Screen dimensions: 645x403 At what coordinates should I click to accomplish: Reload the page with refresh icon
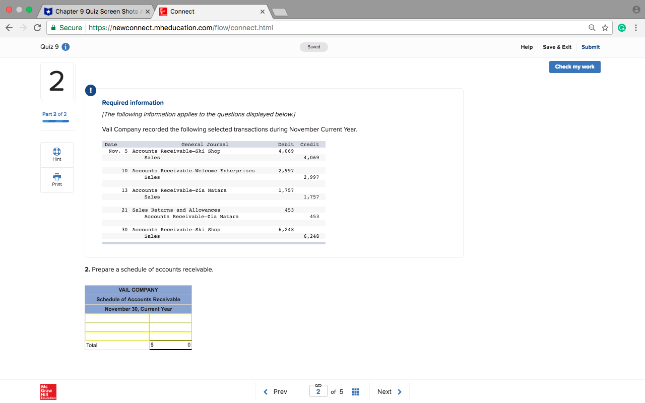coord(37,28)
